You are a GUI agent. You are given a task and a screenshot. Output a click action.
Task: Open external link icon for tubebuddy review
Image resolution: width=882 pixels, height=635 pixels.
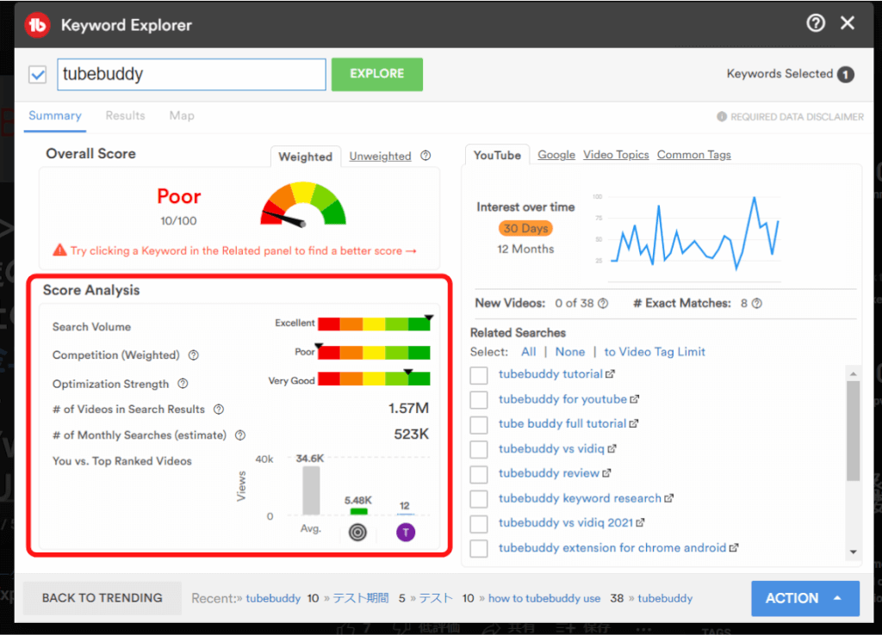click(x=606, y=474)
